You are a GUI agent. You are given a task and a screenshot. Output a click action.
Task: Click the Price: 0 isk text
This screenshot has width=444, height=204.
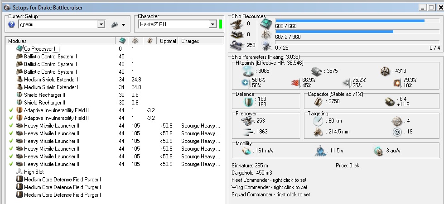tap(347, 166)
